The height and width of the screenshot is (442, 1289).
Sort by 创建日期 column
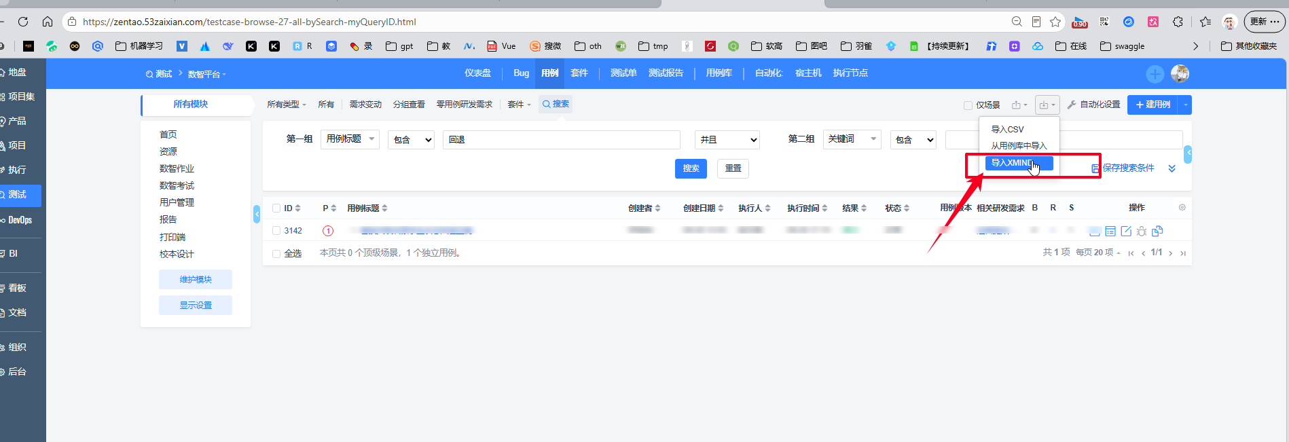point(703,208)
